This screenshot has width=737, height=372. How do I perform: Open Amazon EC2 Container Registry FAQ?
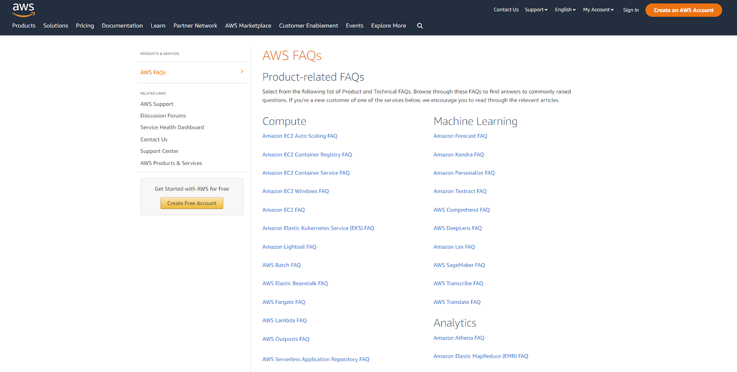point(307,155)
